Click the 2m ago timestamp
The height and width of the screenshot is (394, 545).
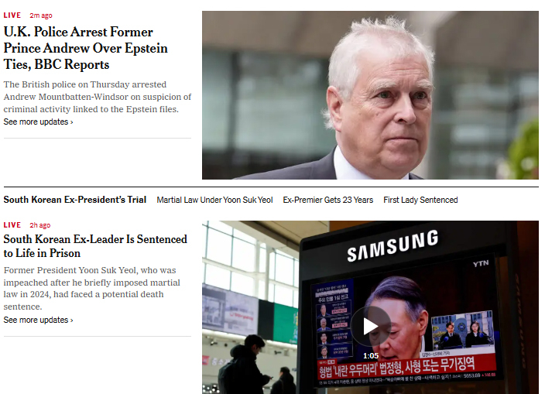(41, 15)
